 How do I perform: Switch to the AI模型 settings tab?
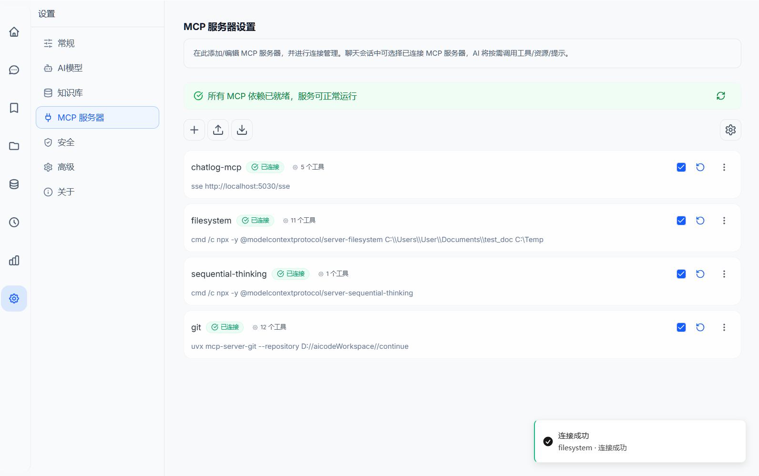coord(70,68)
